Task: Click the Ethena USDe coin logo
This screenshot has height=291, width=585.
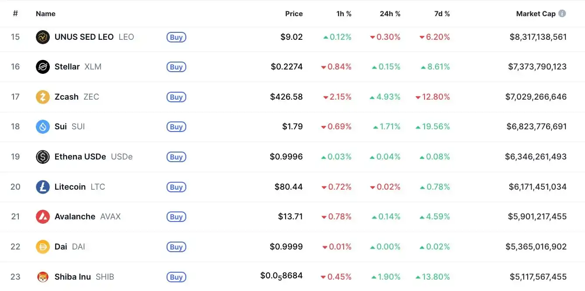Action: click(42, 156)
